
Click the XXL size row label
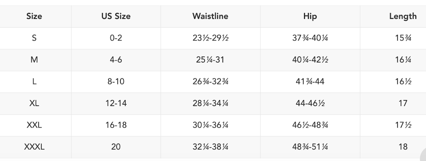34,126
